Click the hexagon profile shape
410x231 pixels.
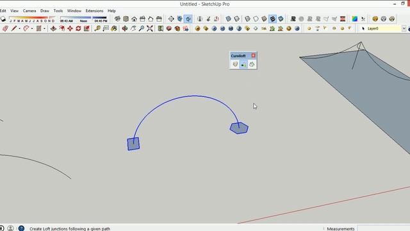tap(239, 128)
